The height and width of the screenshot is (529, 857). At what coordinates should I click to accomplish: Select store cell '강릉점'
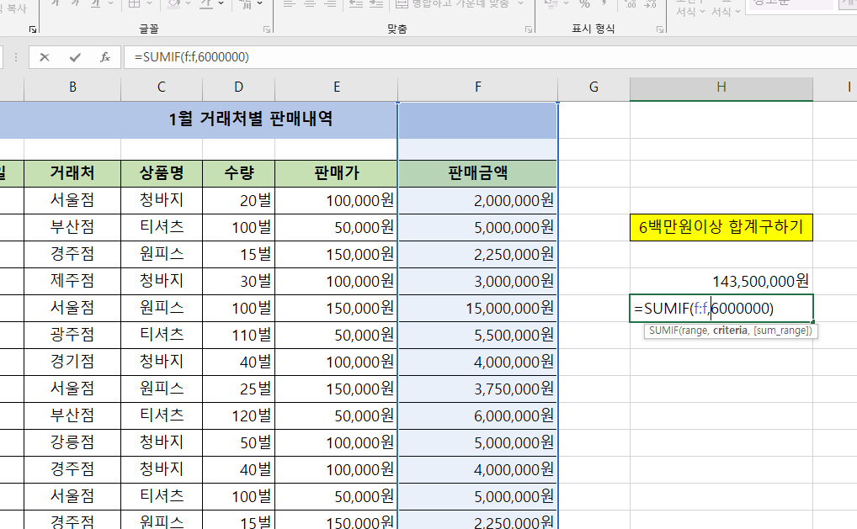coord(72,442)
